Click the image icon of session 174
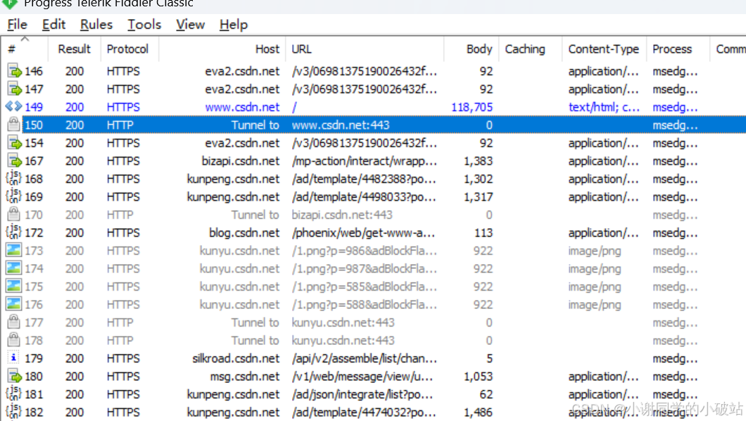Image resolution: width=746 pixels, height=421 pixels. [14, 268]
